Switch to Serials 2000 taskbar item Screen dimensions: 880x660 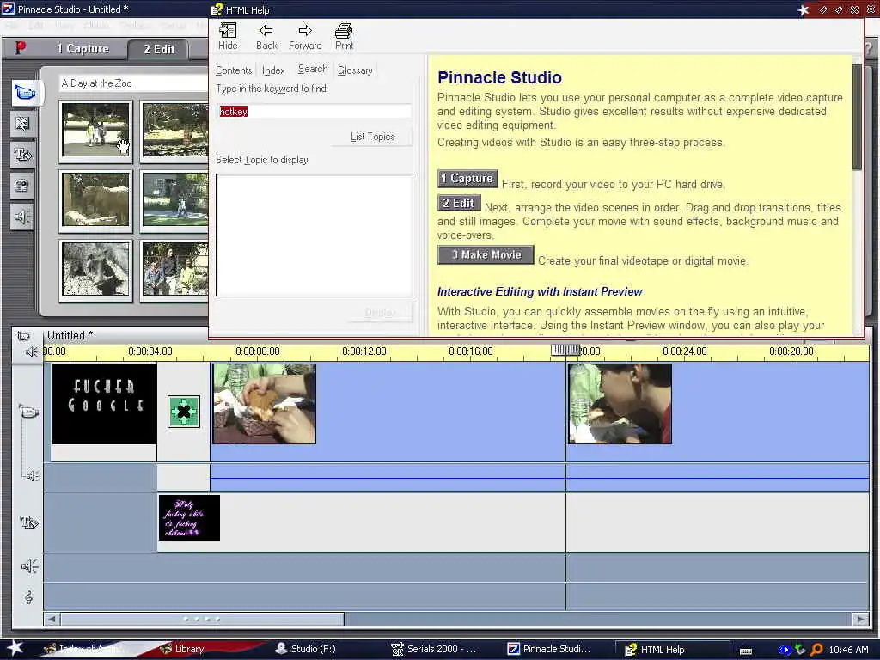434,649
